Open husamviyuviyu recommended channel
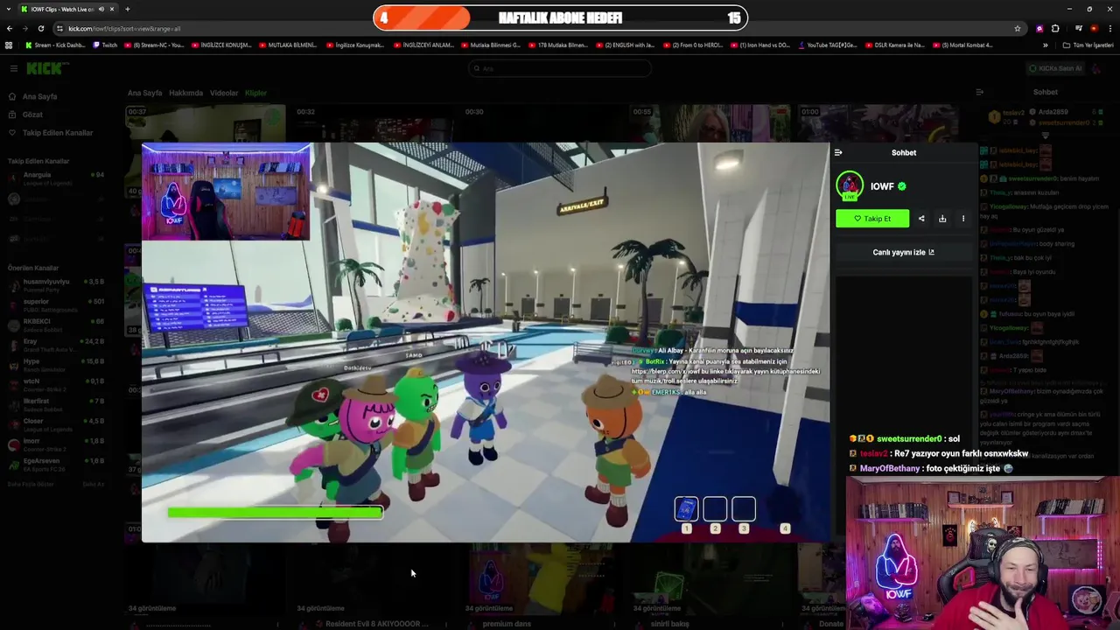Screen dimensions: 1120x630 coord(56,285)
